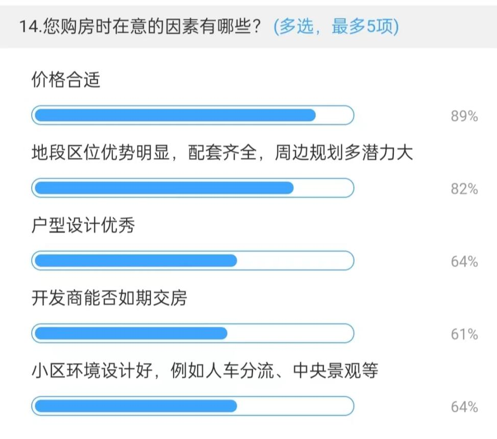The width and height of the screenshot is (497, 439).
Task: Choose the 地段区位优势明显 option text
Action: point(222,153)
